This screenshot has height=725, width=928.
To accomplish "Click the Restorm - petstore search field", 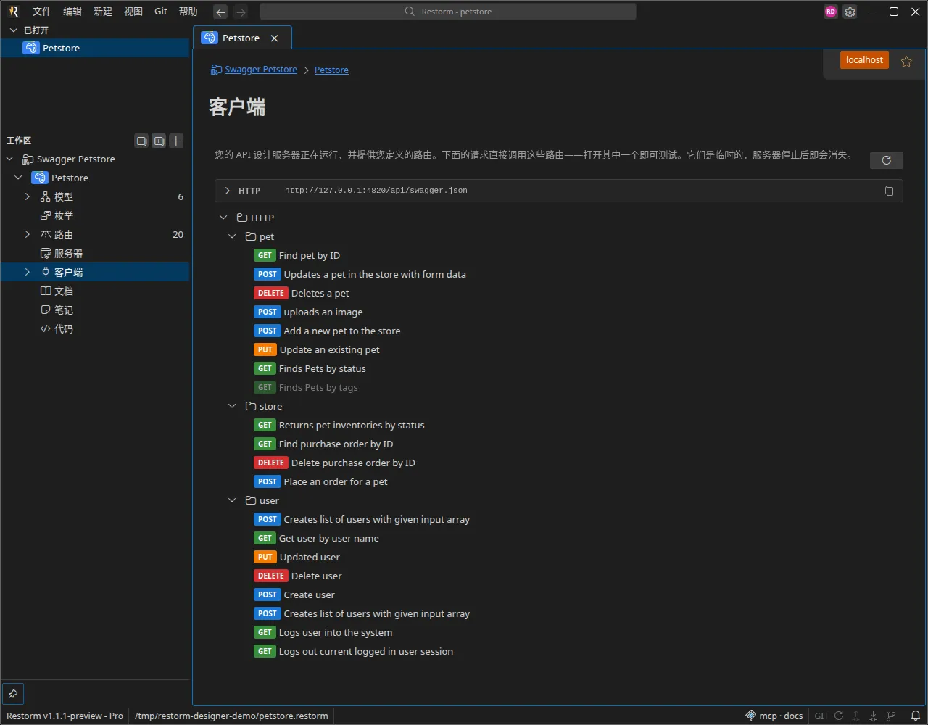I will [x=448, y=12].
